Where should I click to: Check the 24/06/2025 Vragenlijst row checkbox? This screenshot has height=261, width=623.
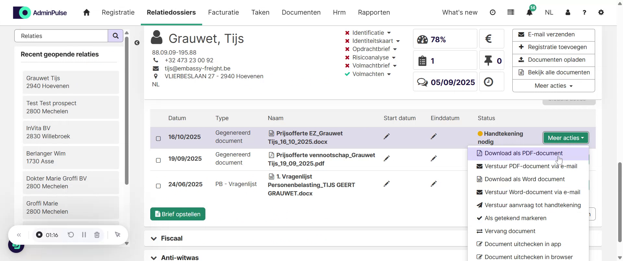pos(158,186)
